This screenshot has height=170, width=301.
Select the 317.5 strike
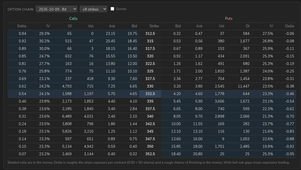tap(150, 48)
